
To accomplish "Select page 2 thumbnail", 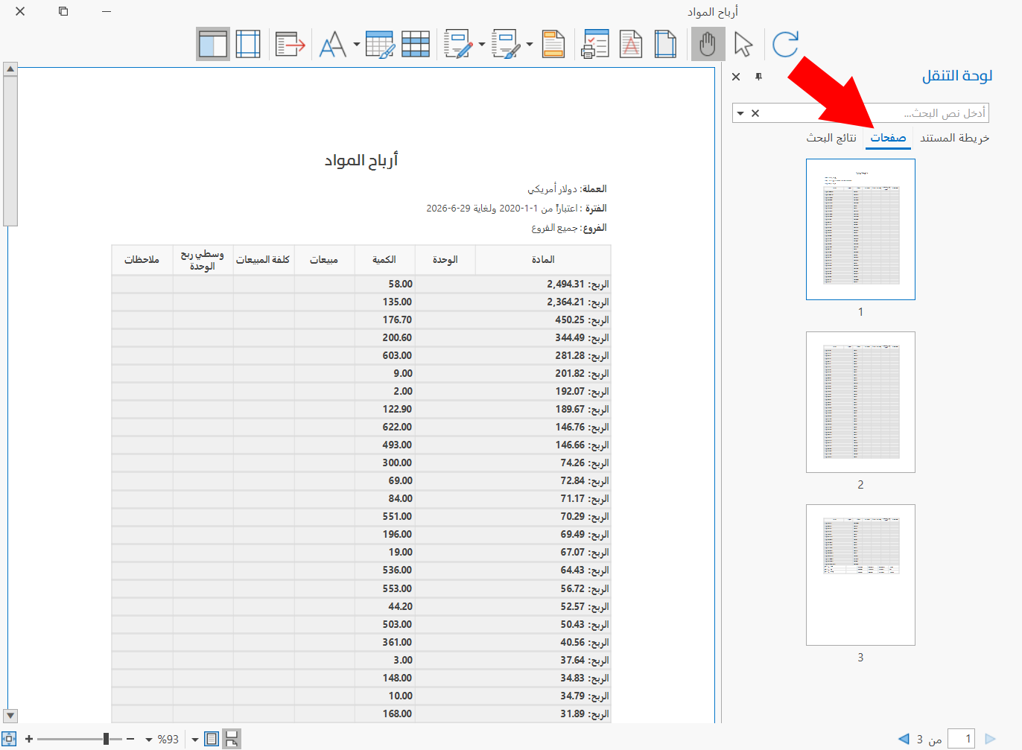I will click(x=860, y=402).
